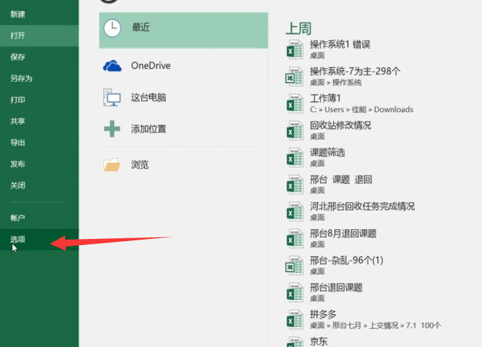Click the path 桌面 » 邢台七月 » 上交情况

coord(375,326)
